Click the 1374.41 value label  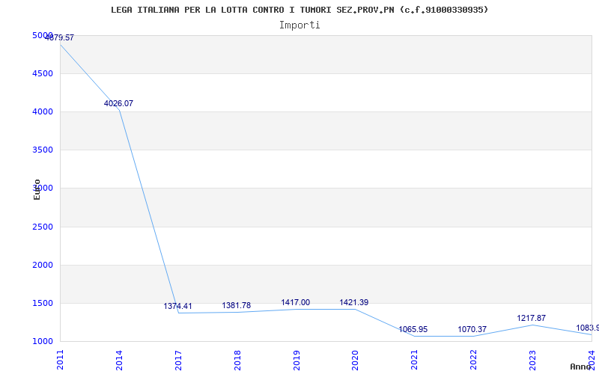177,306
